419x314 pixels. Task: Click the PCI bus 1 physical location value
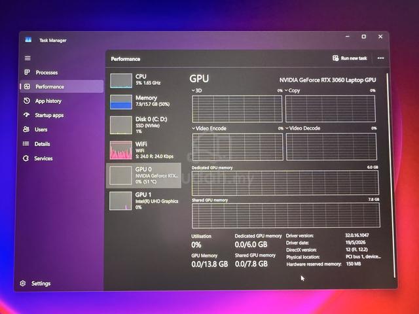tap(363, 256)
